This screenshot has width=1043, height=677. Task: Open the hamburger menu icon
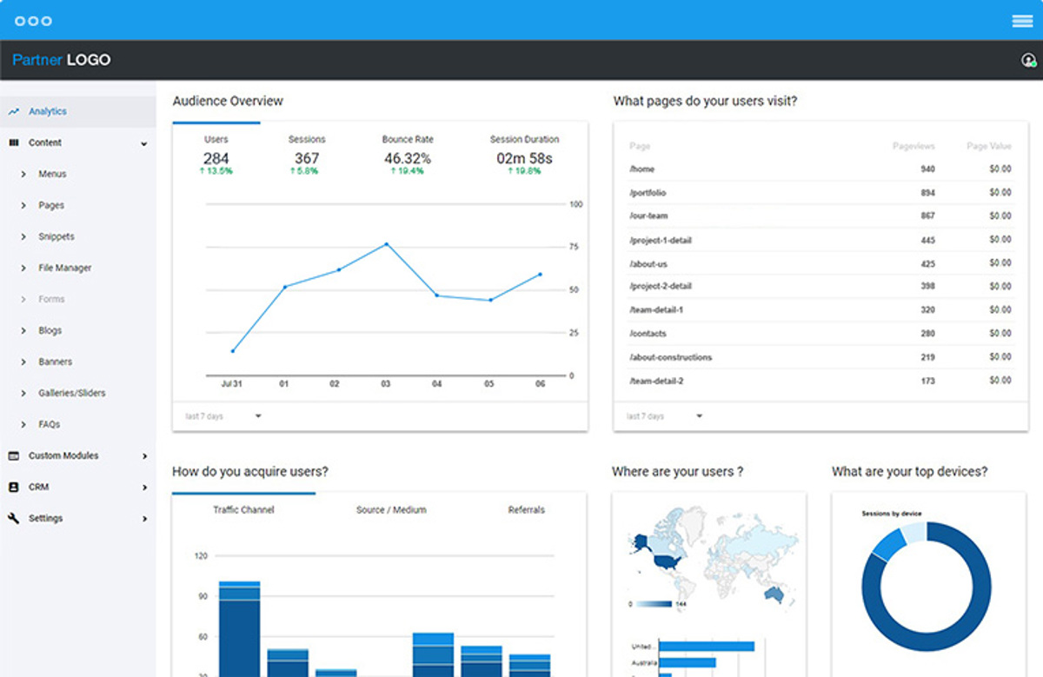(x=1022, y=21)
